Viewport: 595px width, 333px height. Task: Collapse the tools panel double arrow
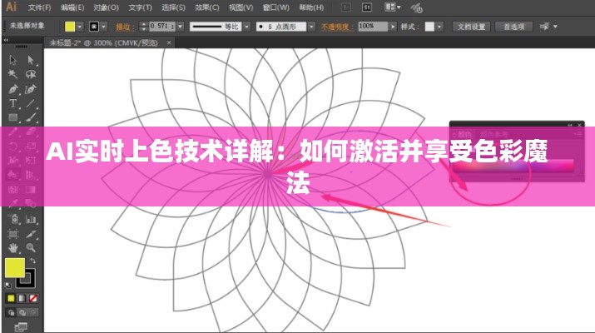(x=6, y=40)
